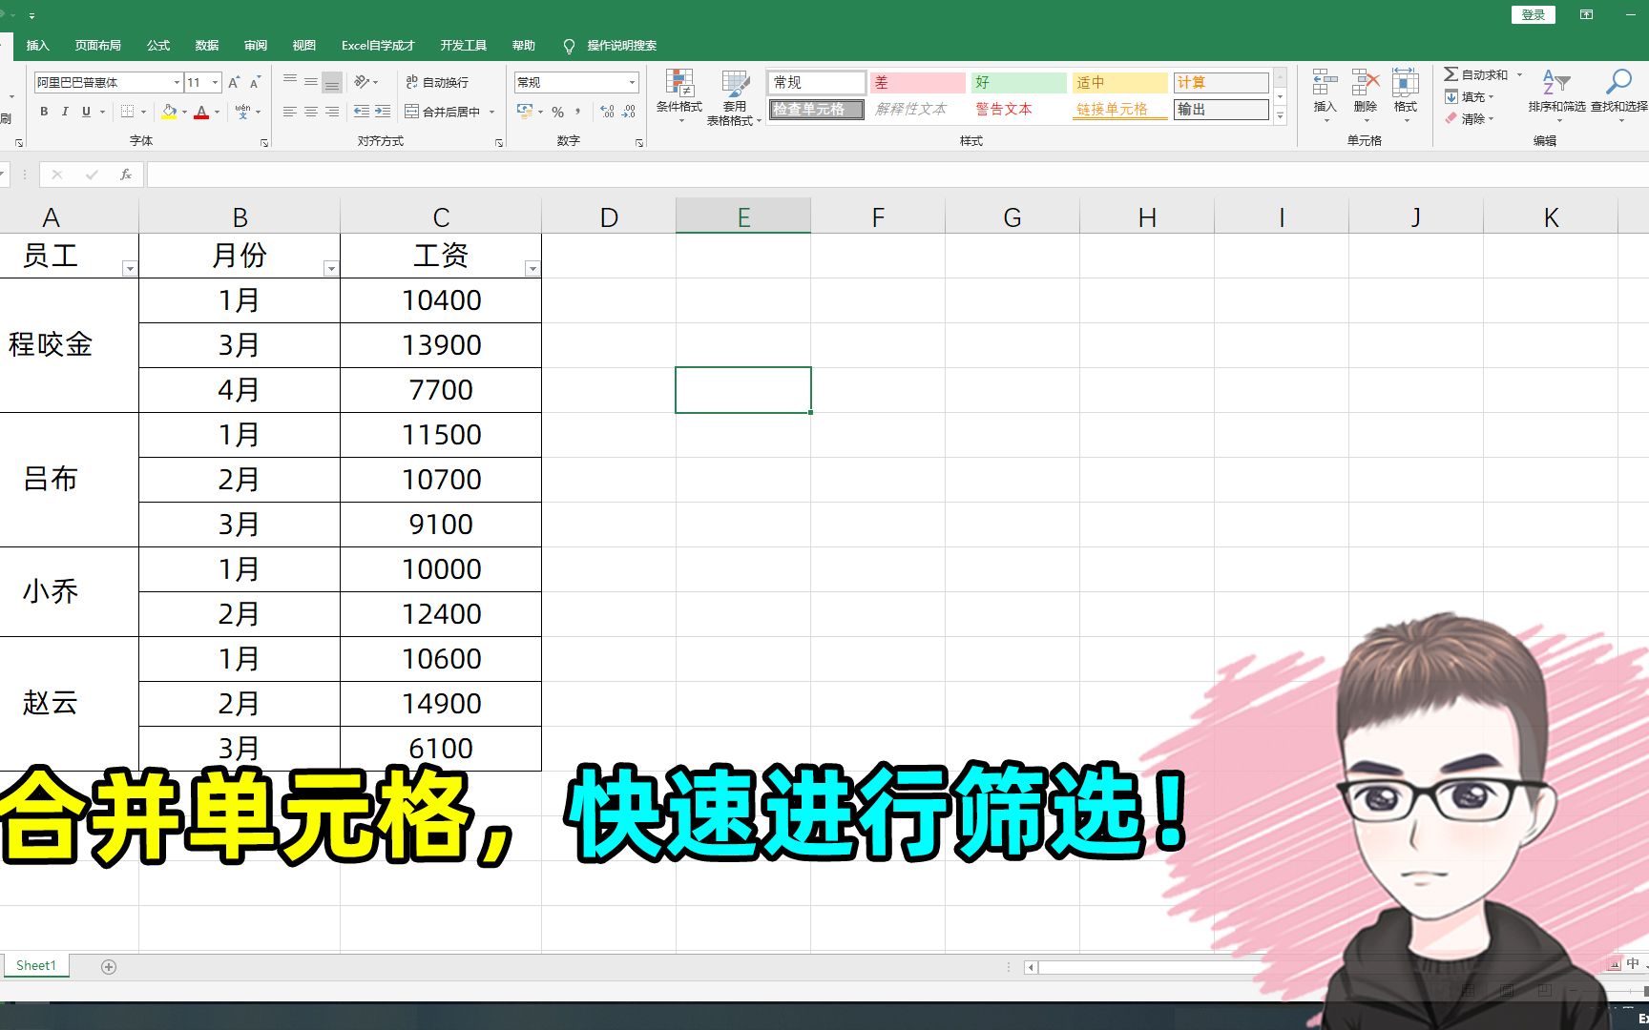Click the Insert Function fx button

pos(125,175)
